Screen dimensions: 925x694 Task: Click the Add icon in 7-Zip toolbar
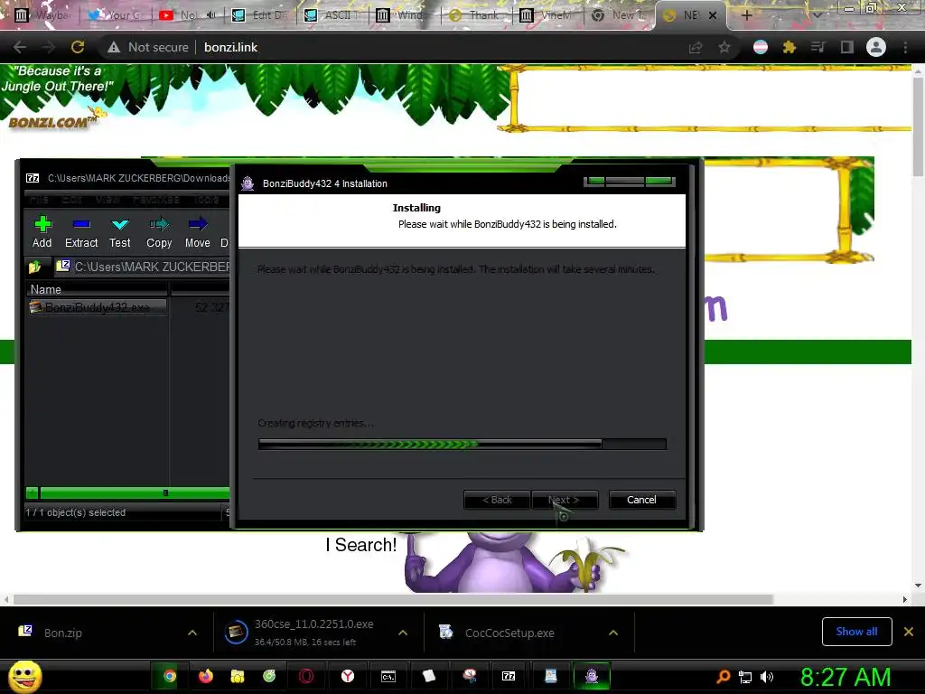(x=42, y=224)
